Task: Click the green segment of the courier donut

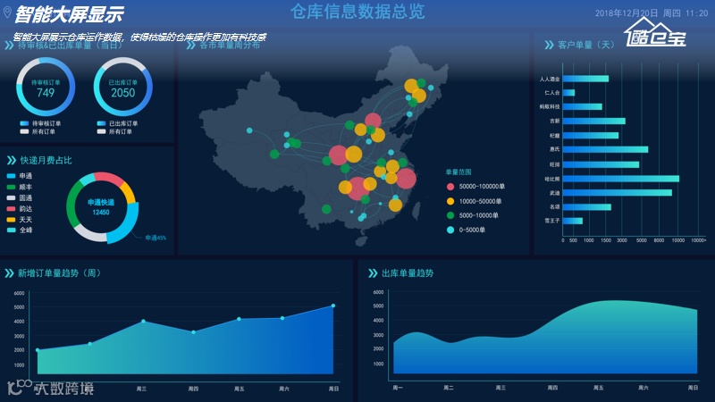Action: pos(73,205)
